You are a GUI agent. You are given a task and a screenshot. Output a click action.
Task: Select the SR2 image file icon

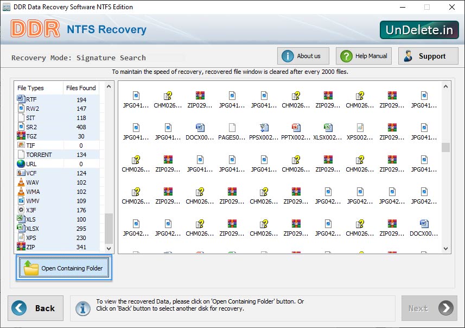(21, 127)
